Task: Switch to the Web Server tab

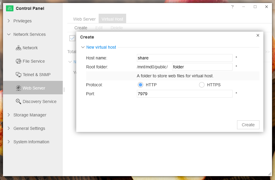Action: pos(84,19)
